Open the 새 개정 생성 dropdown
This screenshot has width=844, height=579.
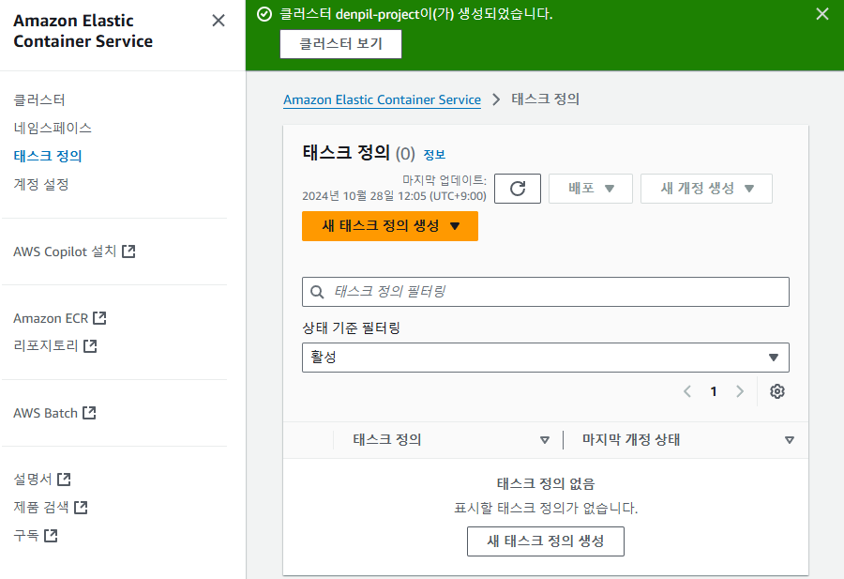(706, 189)
